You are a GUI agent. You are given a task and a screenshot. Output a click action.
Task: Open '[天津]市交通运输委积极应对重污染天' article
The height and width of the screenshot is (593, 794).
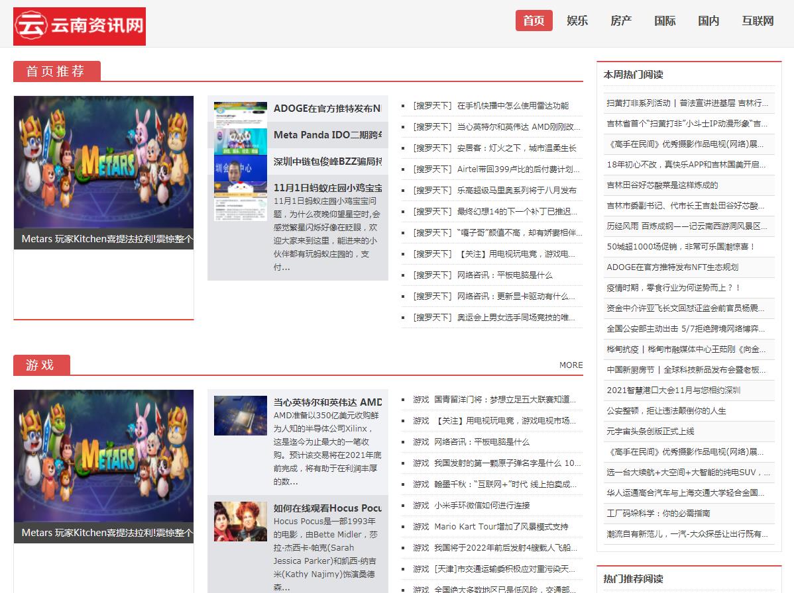504,569
